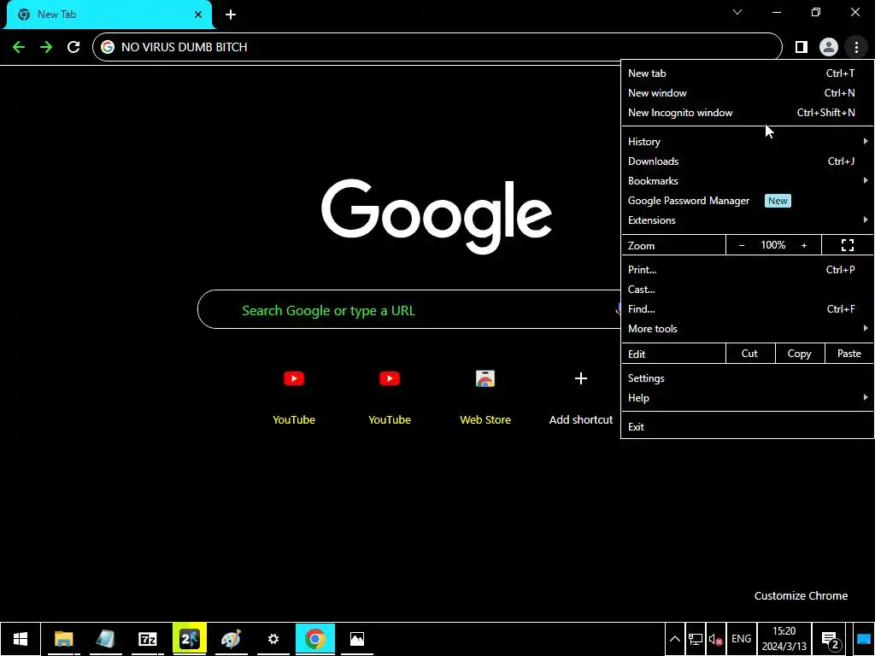Click the Search Google or type a URL box
The image size is (875, 656).
tap(409, 309)
